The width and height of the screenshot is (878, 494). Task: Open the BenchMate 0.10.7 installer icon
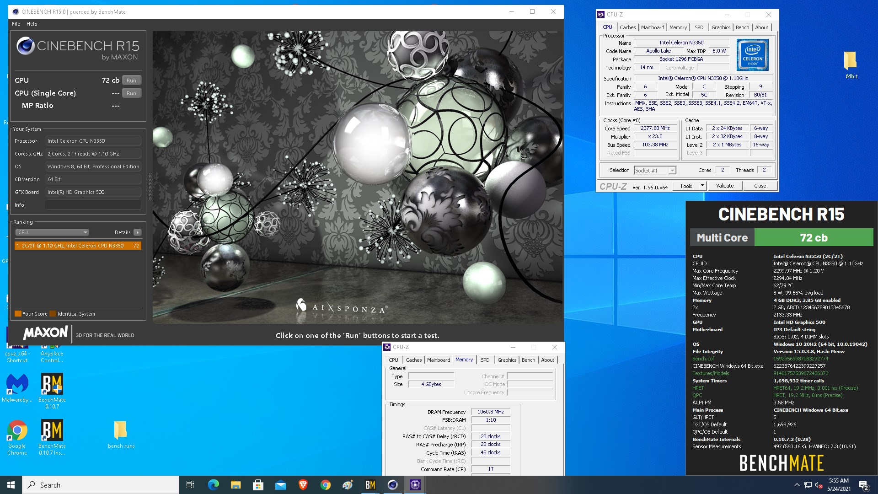click(52, 438)
